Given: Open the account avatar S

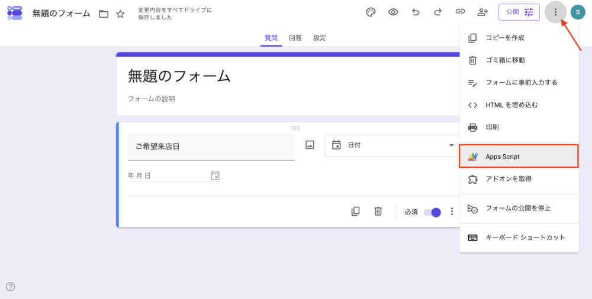Looking at the screenshot, I should (578, 12).
